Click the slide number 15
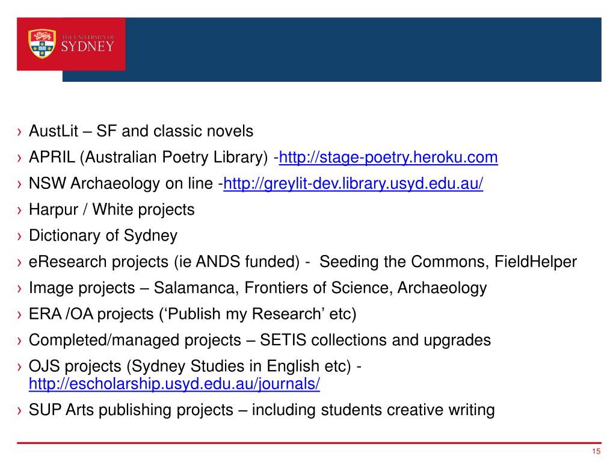Image resolution: width=616 pixels, height=462 pixels. point(596,451)
